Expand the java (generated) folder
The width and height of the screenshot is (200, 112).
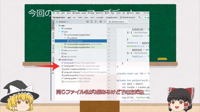(59, 50)
